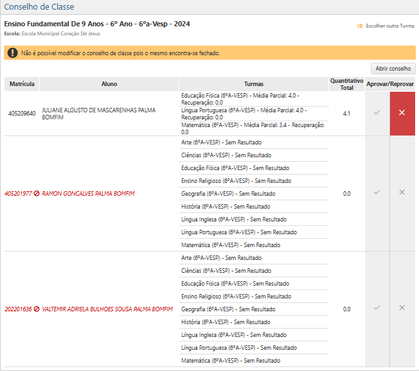
Task: Click the Matrícula column header
Action: pyautogui.click(x=22, y=84)
